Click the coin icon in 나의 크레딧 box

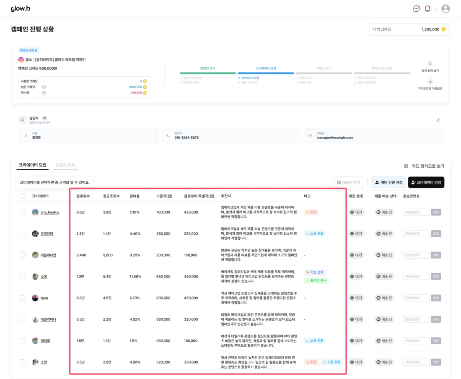point(443,29)
